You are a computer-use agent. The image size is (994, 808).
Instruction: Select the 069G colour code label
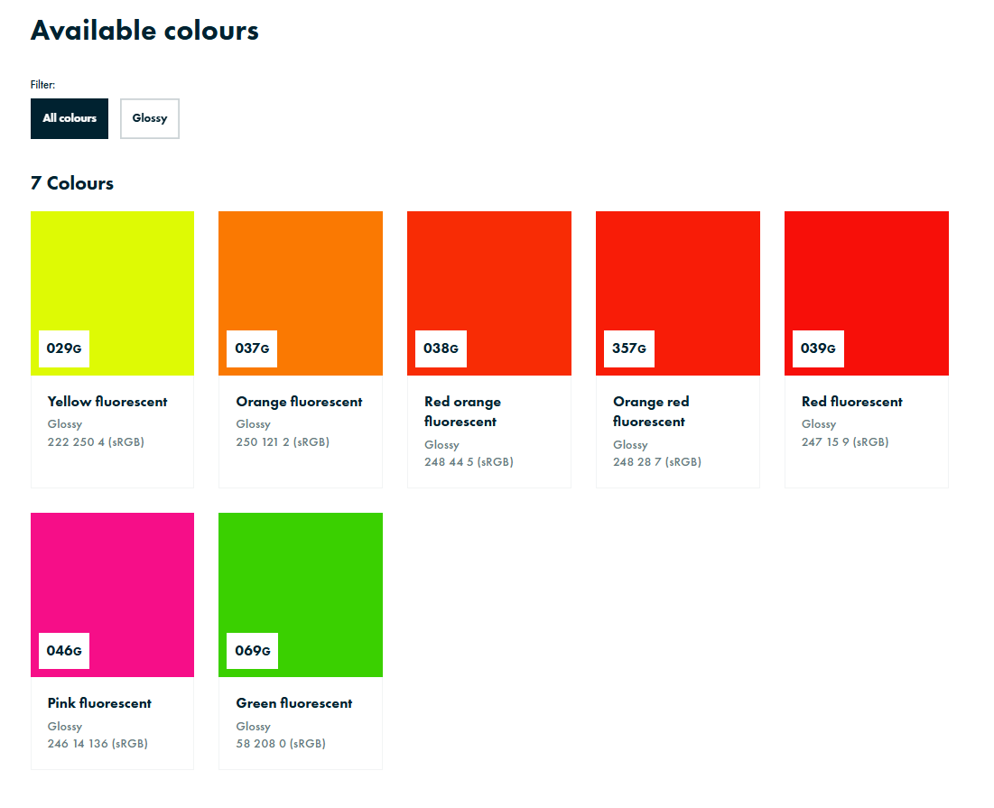pos(253,651)
